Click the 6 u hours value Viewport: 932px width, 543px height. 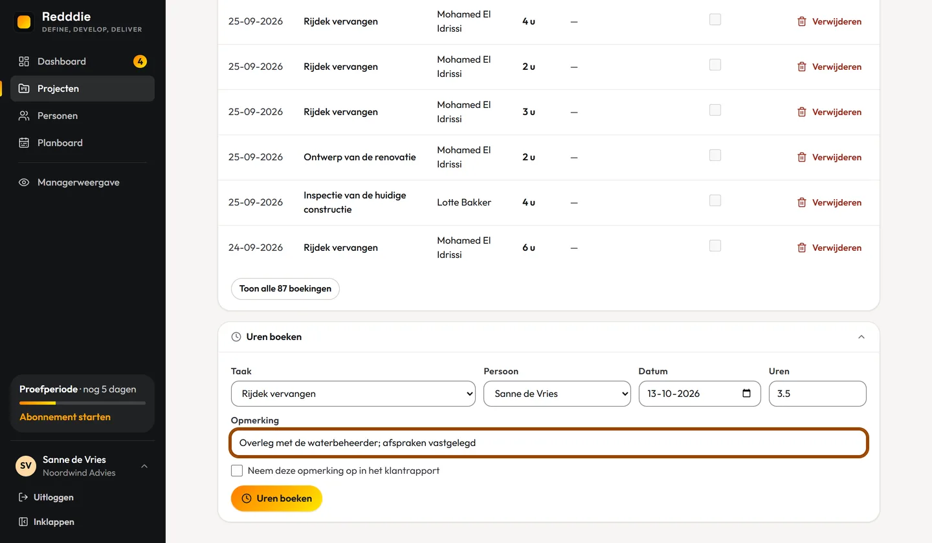coord(529,248)
